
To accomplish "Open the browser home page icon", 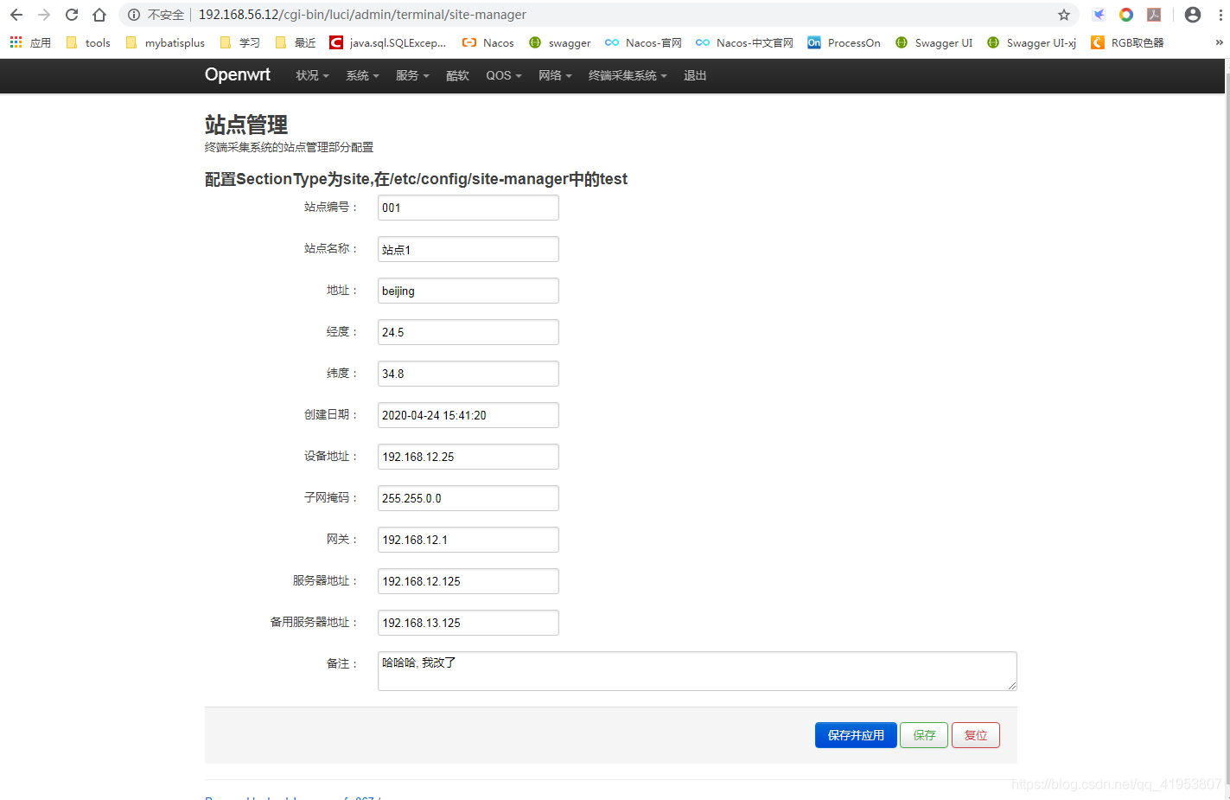I will coord(99,15).
